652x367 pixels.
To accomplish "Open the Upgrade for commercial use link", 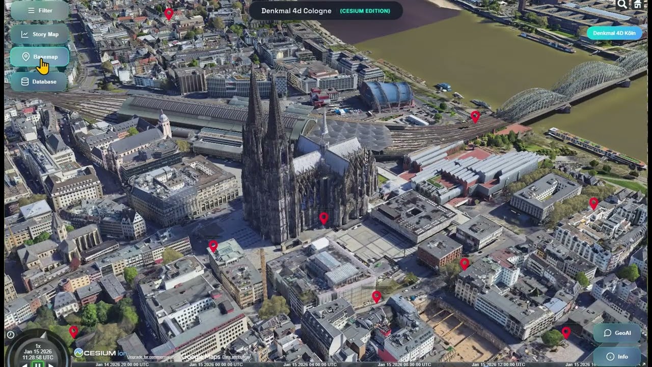I will 152,357.
